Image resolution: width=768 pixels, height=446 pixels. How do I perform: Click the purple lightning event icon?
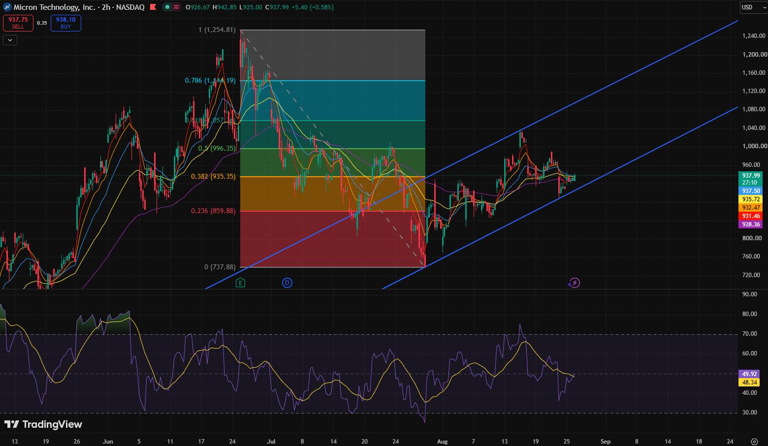point(574,283)
